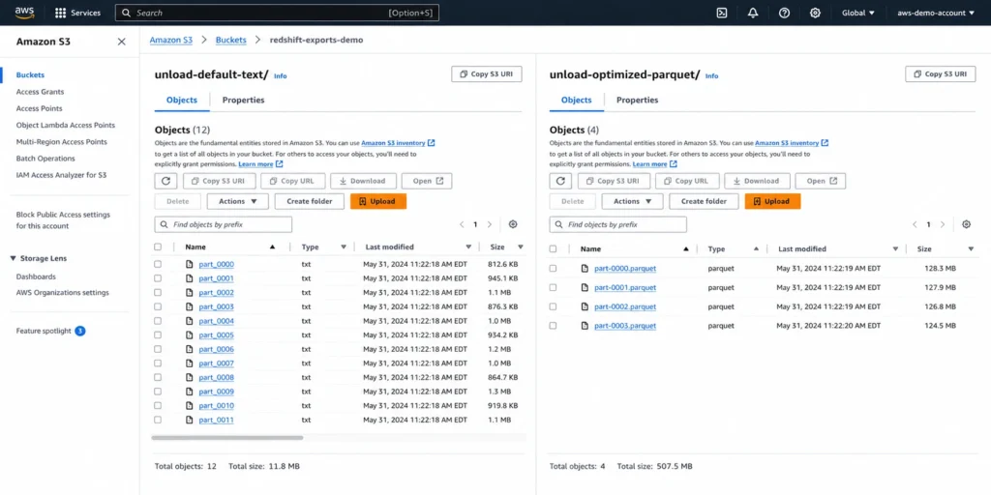Select Objects tab of unload-optimized-parquet
This screenshot has width=991, height=495.
tap(577, 100)
